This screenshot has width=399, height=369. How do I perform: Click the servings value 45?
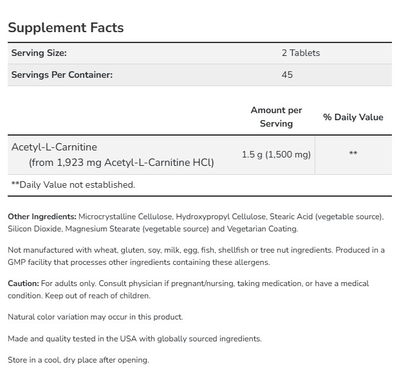[x=287, y=75]
